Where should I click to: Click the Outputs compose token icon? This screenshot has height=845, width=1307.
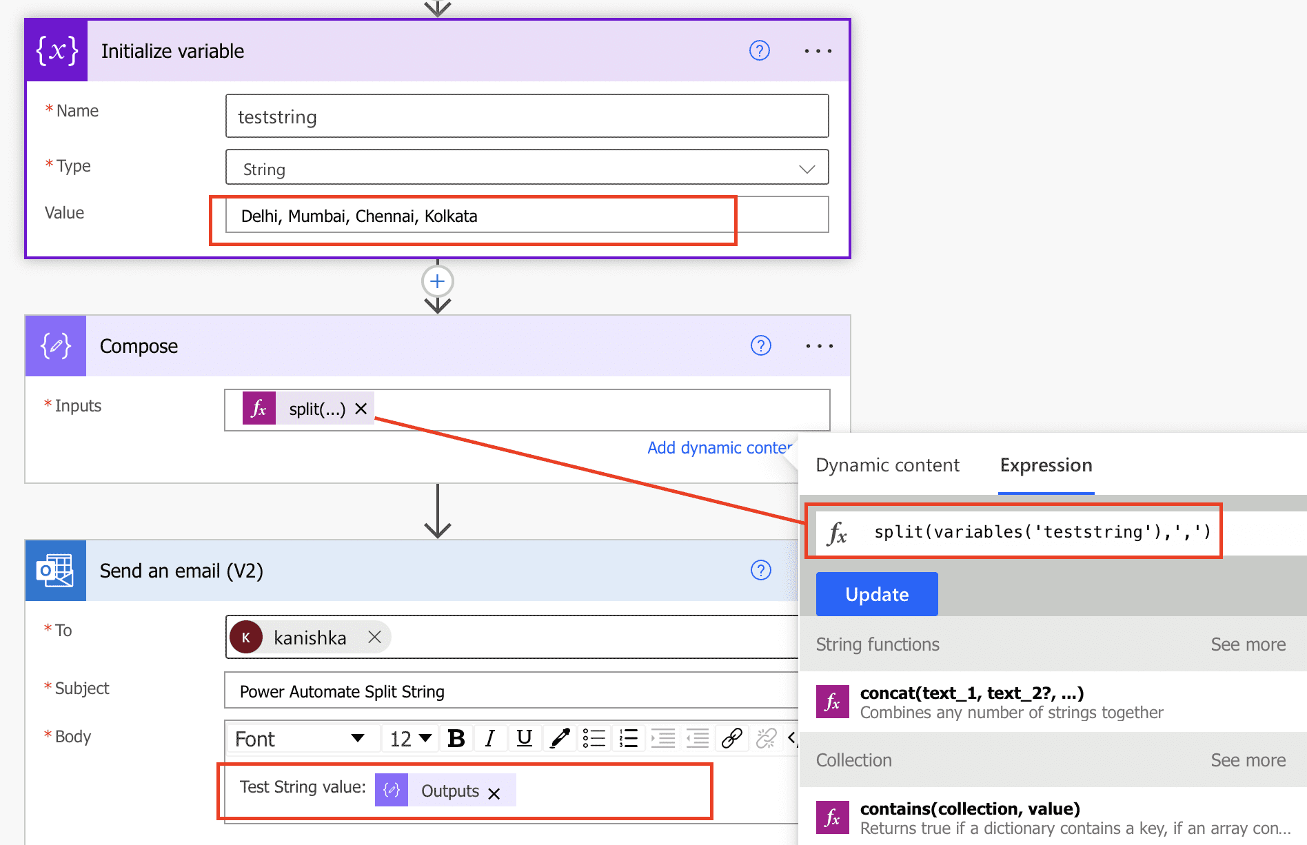point(392,790)
